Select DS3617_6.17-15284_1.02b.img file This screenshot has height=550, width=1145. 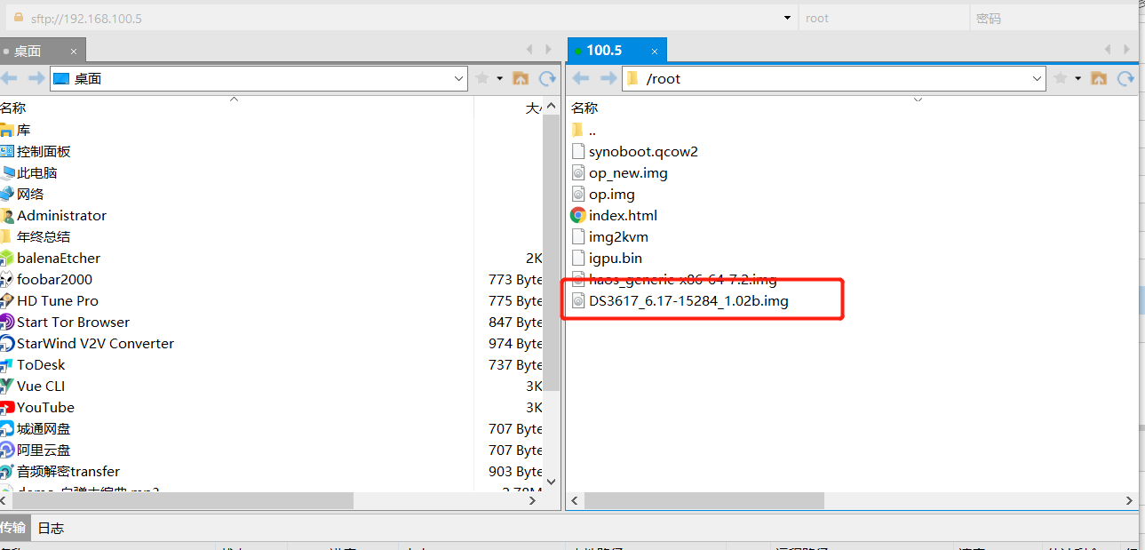pos(688,300)
